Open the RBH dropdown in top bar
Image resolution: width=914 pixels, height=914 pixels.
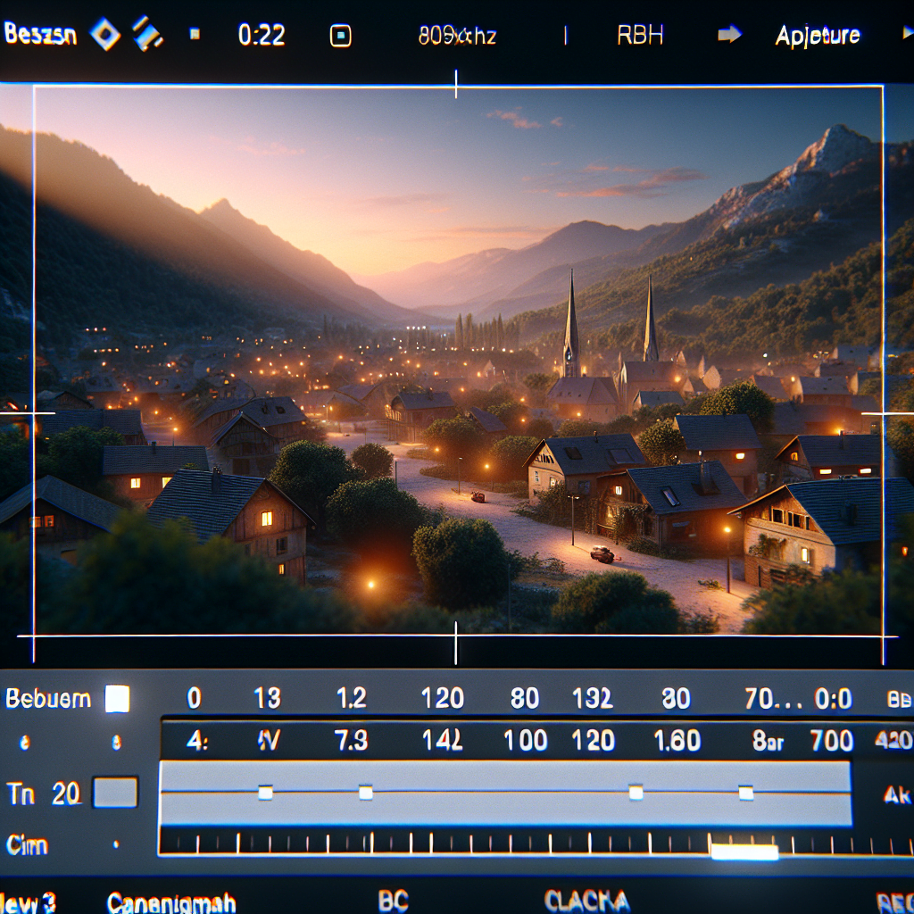[x=641, y=36]
